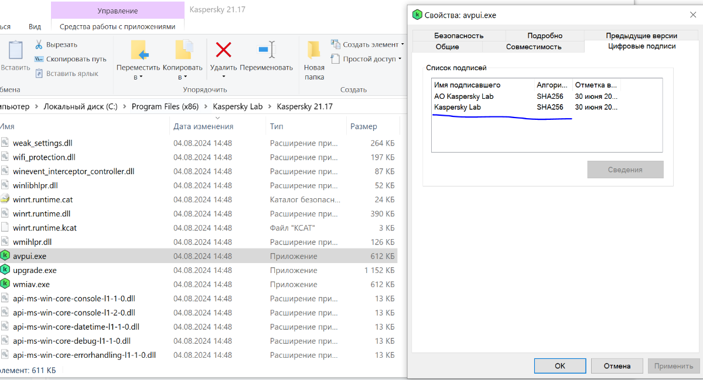
Task: Open the Подробно tab in properties dialog
Action: (x=545, y=36)
